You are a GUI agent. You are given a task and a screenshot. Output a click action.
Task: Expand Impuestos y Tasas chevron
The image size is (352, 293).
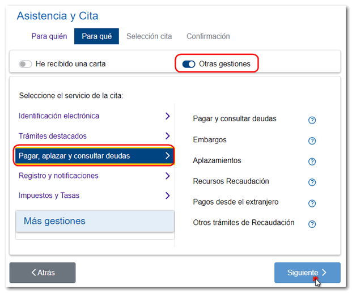click(167, 196)
